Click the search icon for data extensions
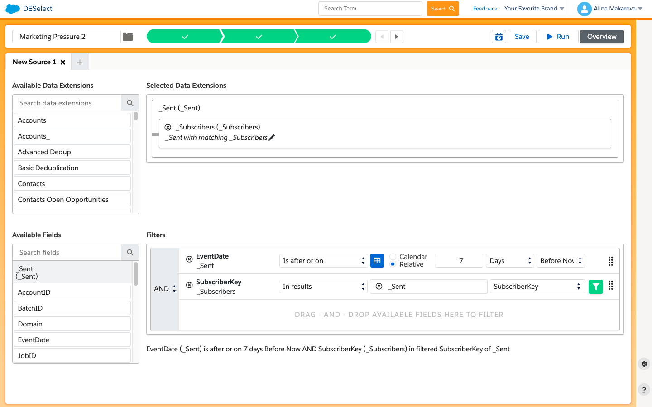Image resolution: width=652 pixels, height=407 pixels. point(130,103)
